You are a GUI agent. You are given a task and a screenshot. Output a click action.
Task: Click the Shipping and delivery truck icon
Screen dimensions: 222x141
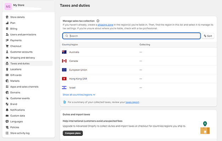(x=7, y=58)
